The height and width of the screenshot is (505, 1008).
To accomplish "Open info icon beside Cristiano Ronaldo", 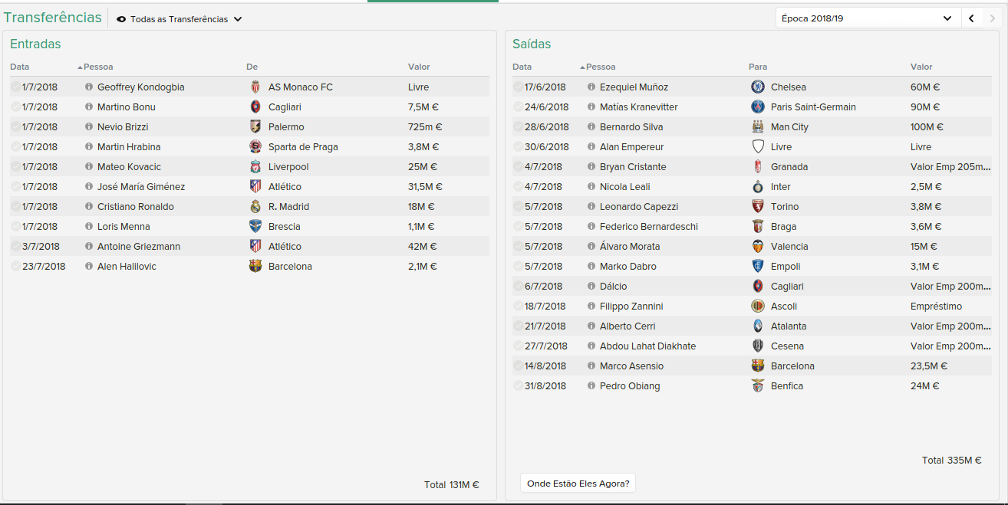I will click(89, 206).
